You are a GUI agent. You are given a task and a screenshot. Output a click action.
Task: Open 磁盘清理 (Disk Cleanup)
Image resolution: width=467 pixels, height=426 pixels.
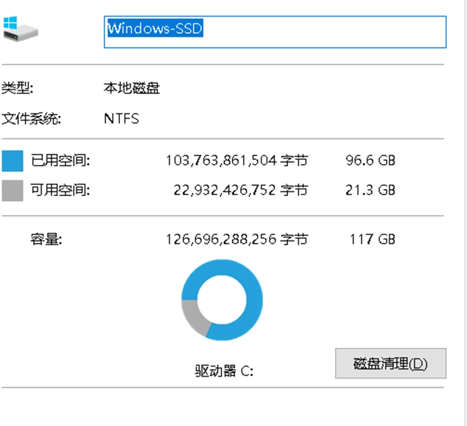[x=390, y=363]
